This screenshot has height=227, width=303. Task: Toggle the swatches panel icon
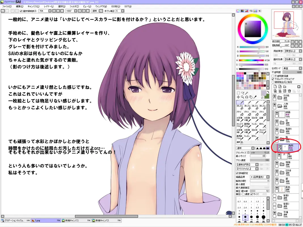pyautogui.click(x=255, y=11)
